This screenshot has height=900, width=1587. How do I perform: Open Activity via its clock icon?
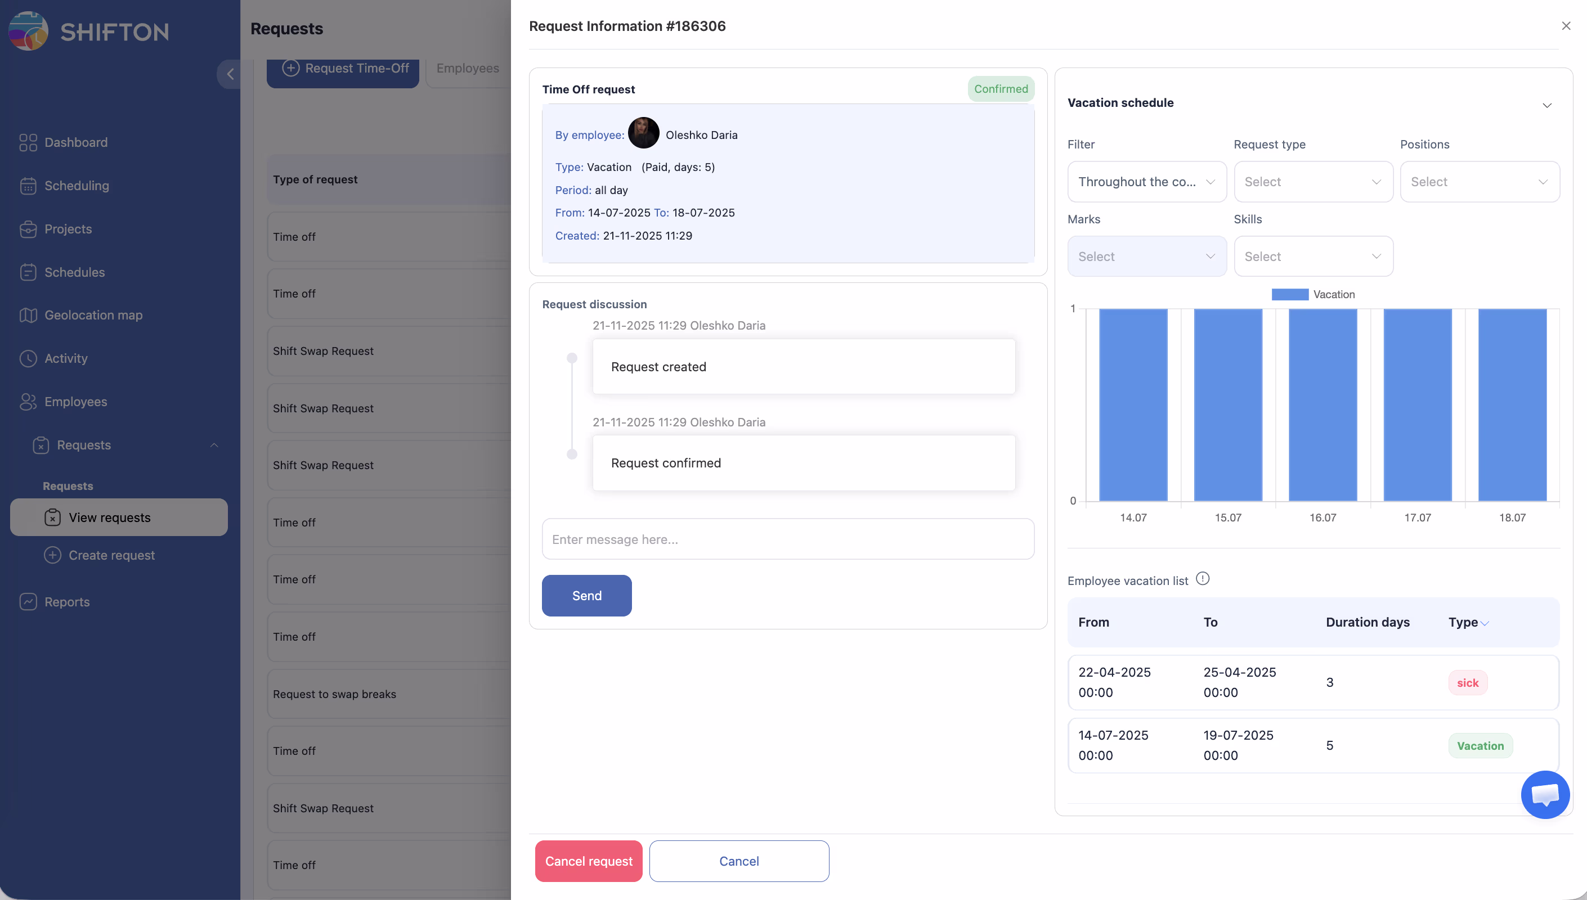coord(28,358)
